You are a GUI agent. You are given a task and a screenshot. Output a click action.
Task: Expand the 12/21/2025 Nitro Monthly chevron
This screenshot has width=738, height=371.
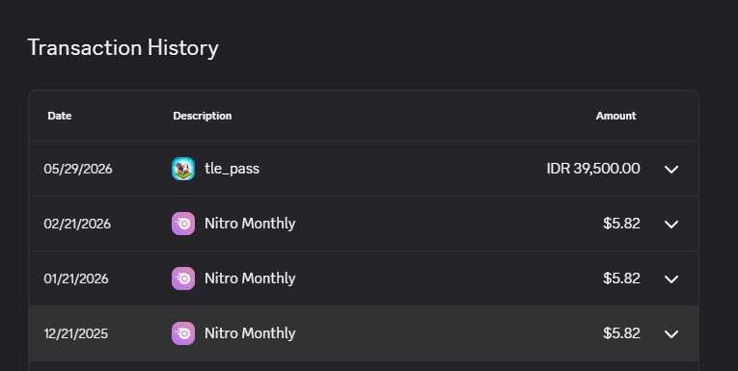tap(671, 333)
